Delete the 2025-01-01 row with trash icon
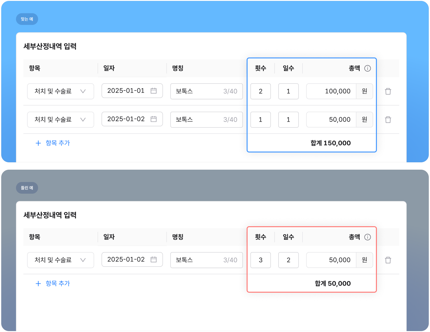 click(388, 91)
